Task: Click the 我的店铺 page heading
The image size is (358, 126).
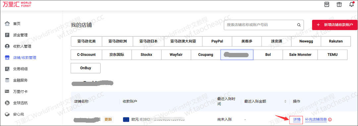Action: pos(81,25)
